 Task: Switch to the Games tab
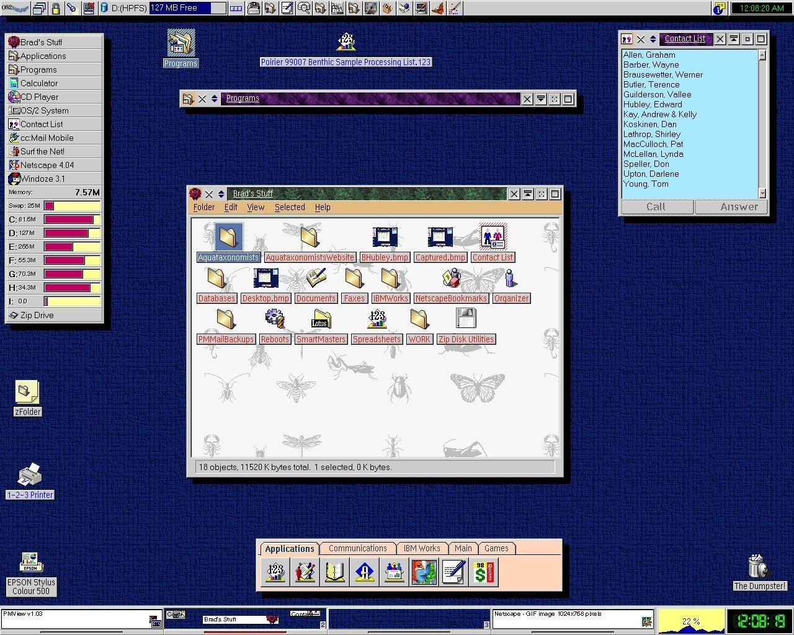pos(496,548)
